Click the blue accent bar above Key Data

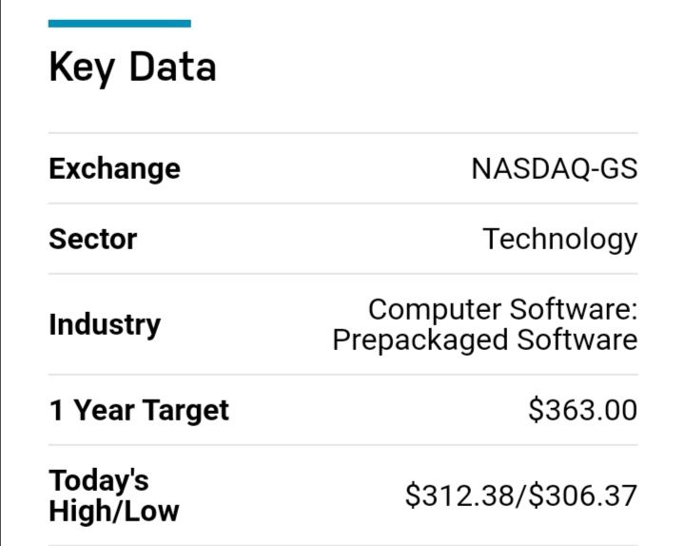click(x=119, y=24)
